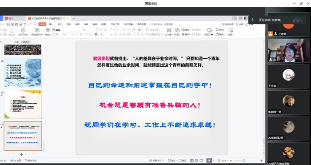Click the Format painter brush icon

[12, 30]
